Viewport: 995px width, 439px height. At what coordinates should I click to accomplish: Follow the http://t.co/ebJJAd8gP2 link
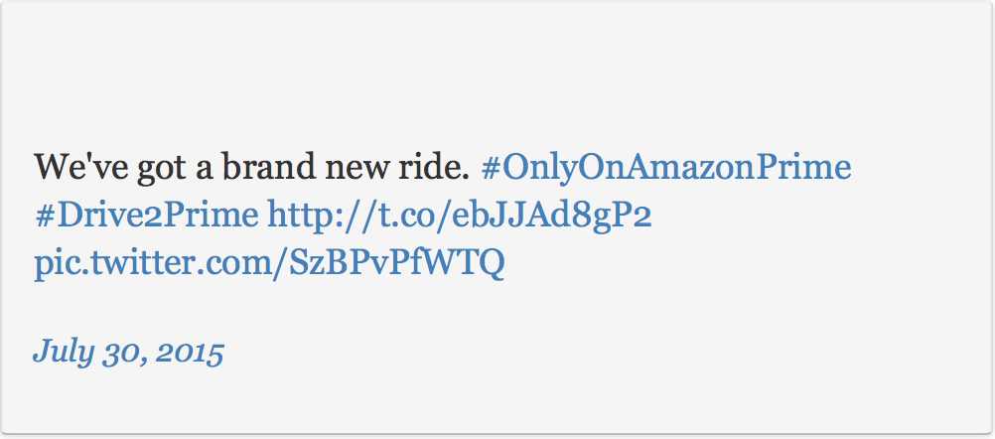(x=460, y=215)
